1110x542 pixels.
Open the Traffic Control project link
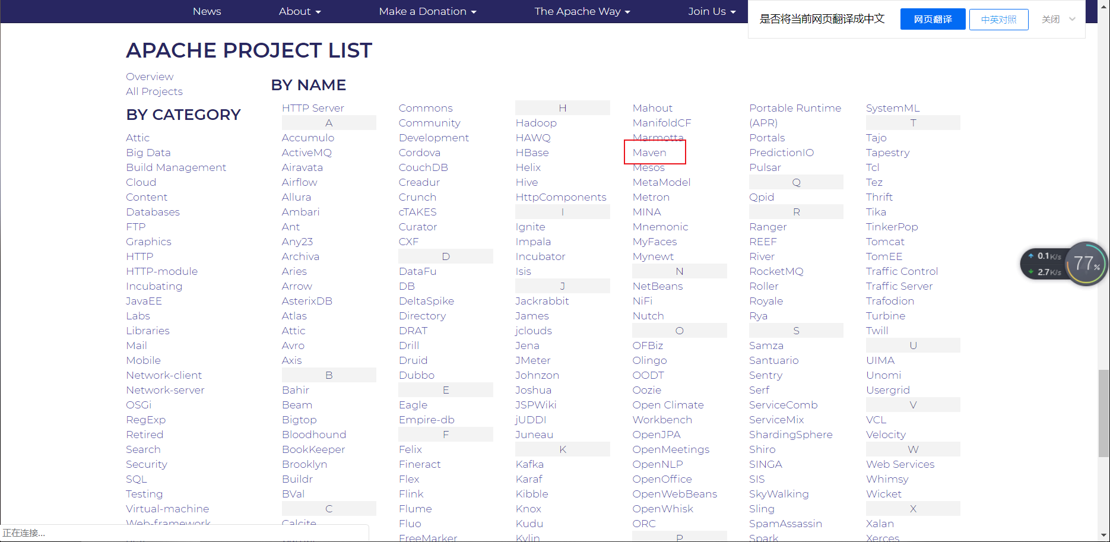click(x=902, y=271)
